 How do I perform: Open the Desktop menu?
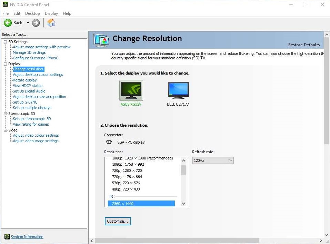[32, 13]
